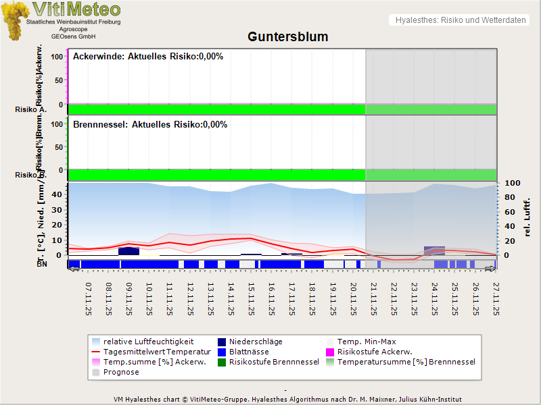The image size is (541, 405).
Task: Click the Temp.summe [%] Ackerw. legend icon
Action: click(97, 362)
